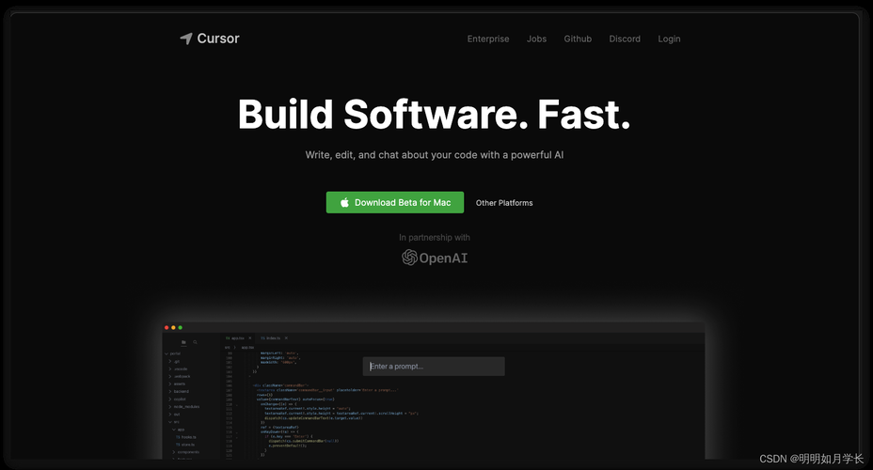Collapse the src folder
The width and height of the screenshot is (873, 470).
[174, 422]
